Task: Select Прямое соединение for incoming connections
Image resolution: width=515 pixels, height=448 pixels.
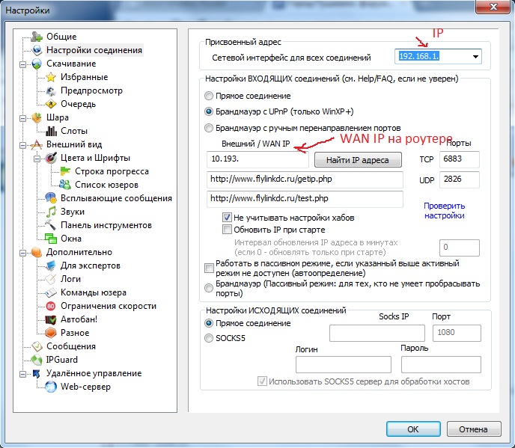Action: (209, 96)
